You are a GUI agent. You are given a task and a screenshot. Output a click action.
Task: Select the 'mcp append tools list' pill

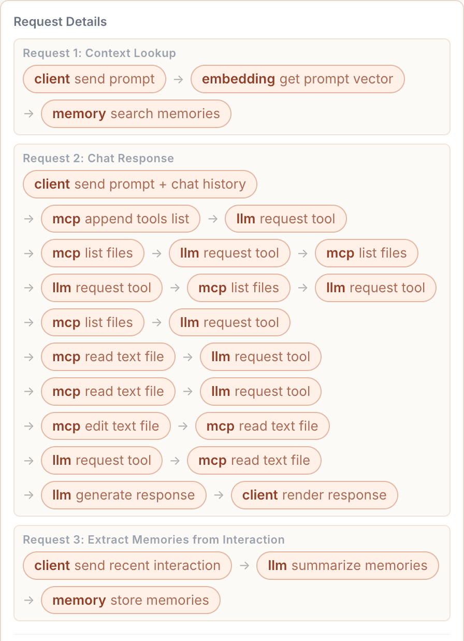121,219
